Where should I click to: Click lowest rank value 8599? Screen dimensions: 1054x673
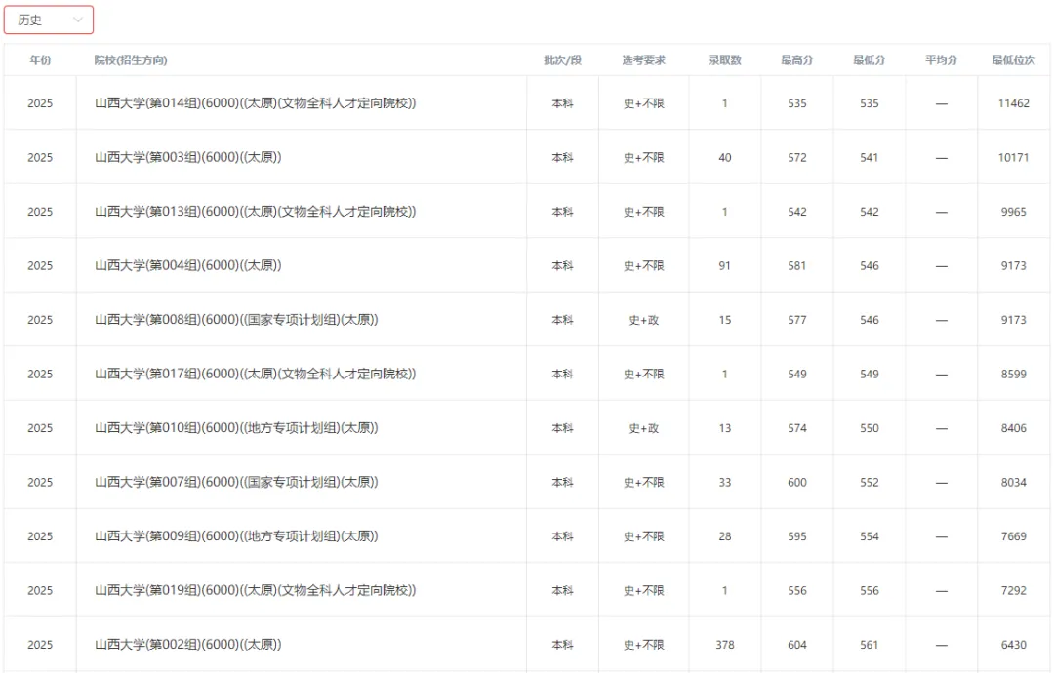(x=1014, y=375)
